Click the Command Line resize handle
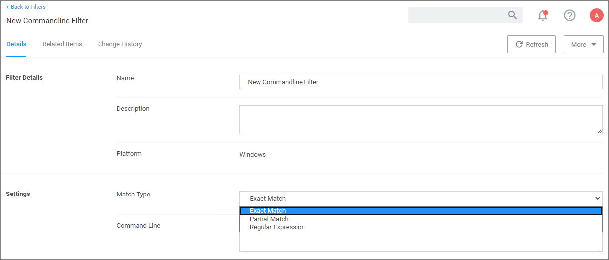Screen dimensions: 609x260 click(x=599, y=248)
